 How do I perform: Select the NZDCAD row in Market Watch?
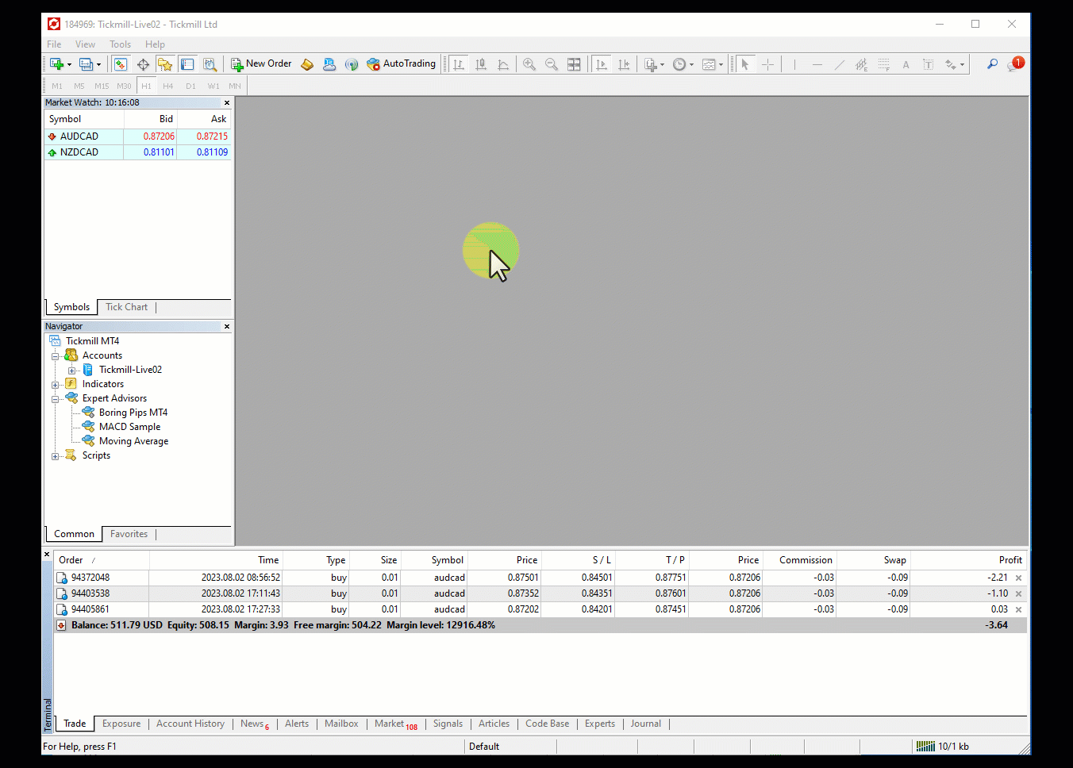tap(79, 152)
